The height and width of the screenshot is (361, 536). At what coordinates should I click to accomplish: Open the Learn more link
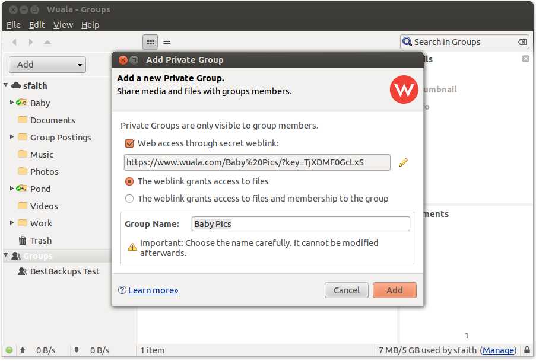point(153,290)
